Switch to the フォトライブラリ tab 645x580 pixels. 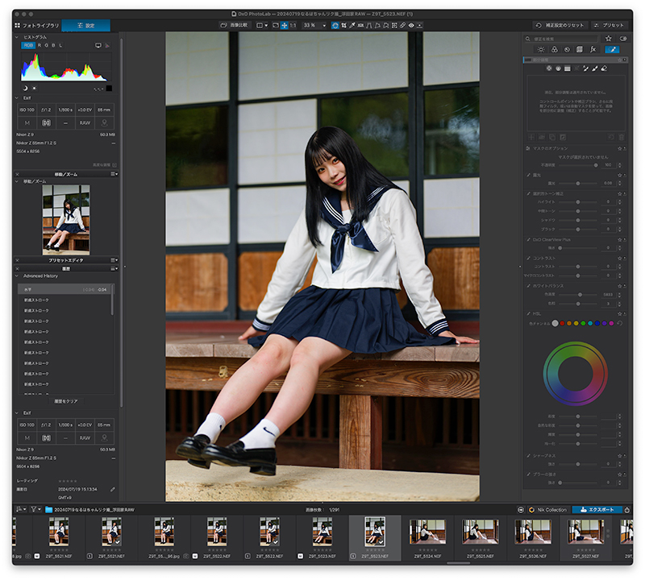tap(37, 26)
